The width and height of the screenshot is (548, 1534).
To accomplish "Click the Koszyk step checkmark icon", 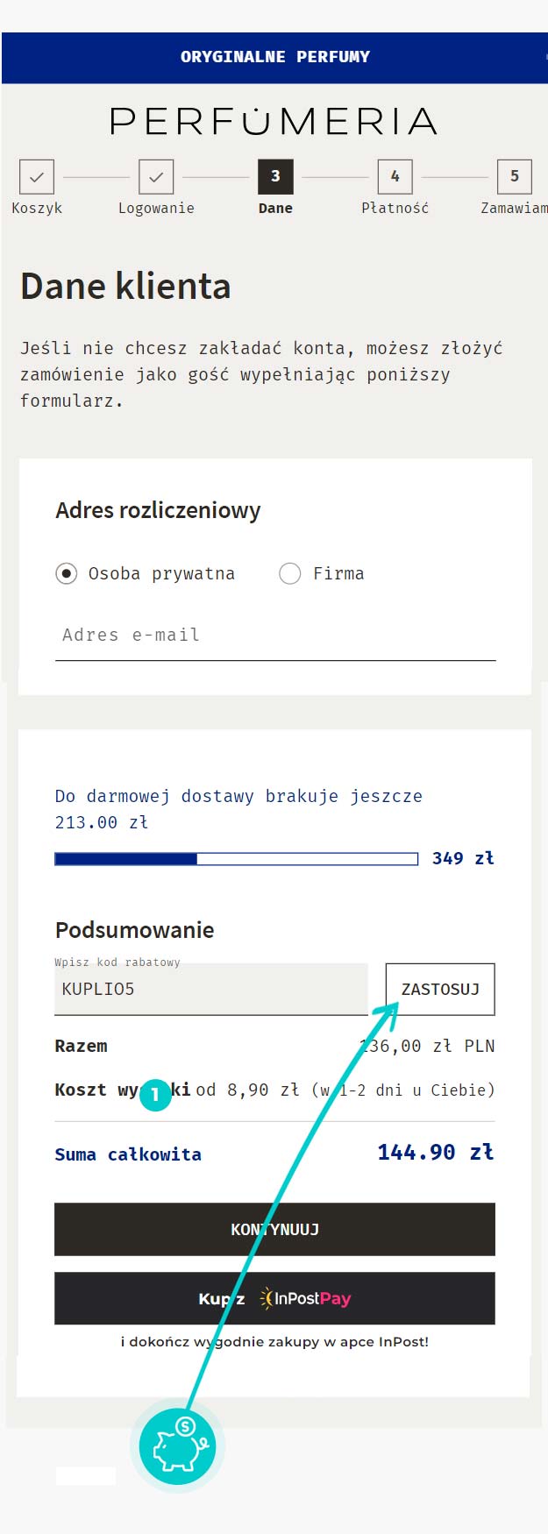I will 37,176.
